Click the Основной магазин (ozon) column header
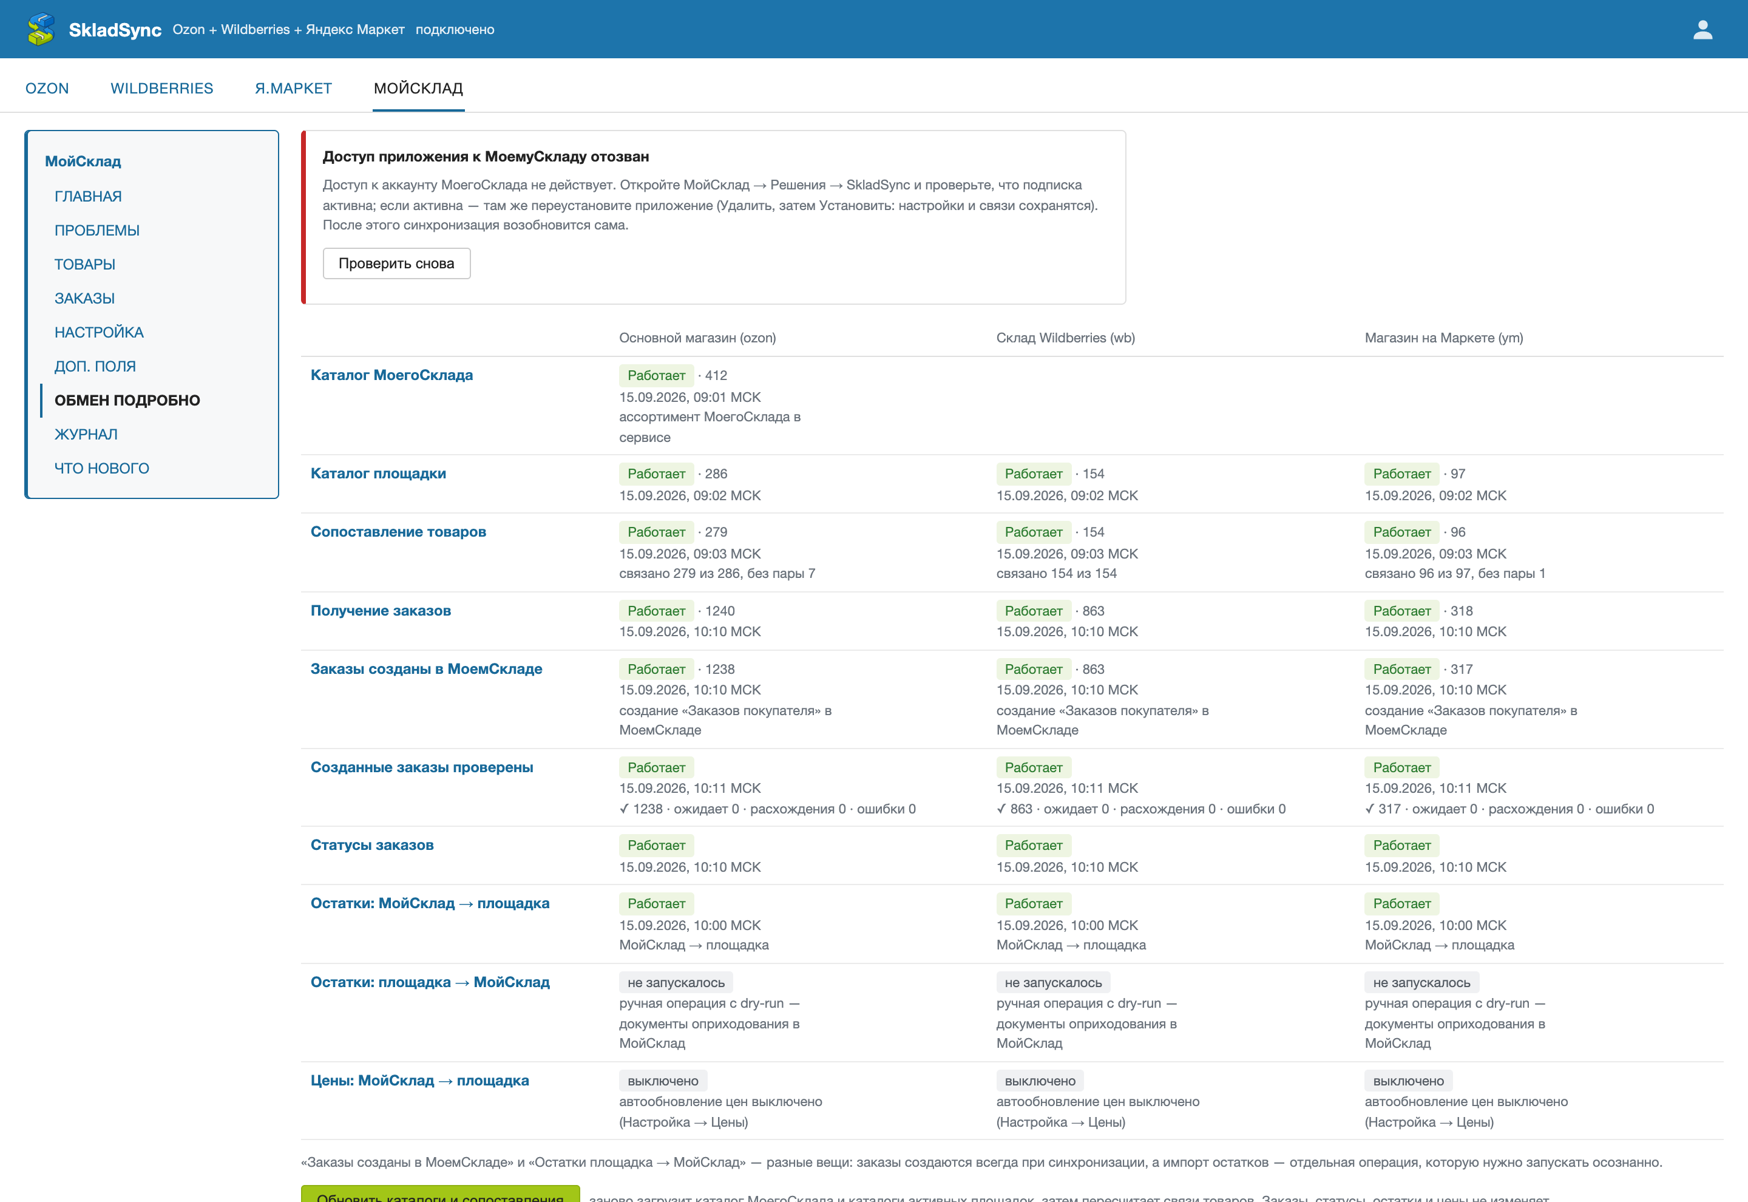The image size is (1748, 1202). (697, 338)
